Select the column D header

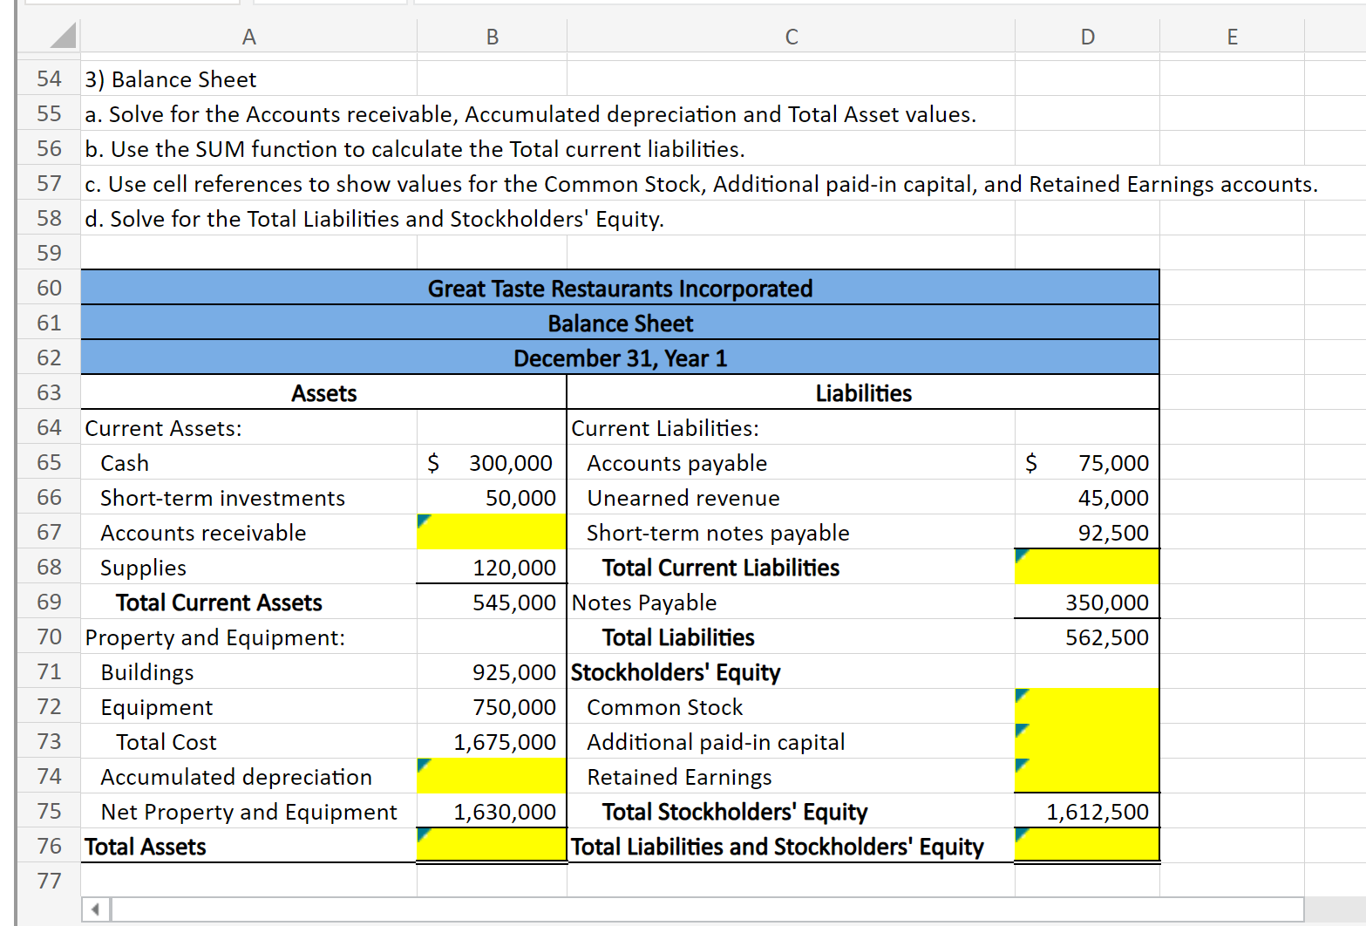click(1087, 37)
